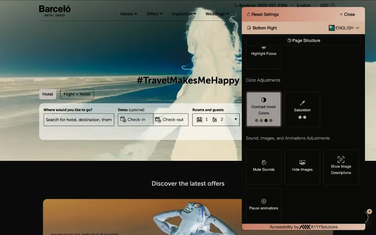The height and width of the screenshot is (235, 376).
Task: Click the destination search input field
Action: pyautogui.click(x=79, y=120)
